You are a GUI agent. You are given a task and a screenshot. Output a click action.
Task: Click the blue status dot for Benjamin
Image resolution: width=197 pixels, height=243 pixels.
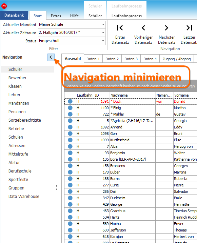pyautogui.click(x=70, y=153)
